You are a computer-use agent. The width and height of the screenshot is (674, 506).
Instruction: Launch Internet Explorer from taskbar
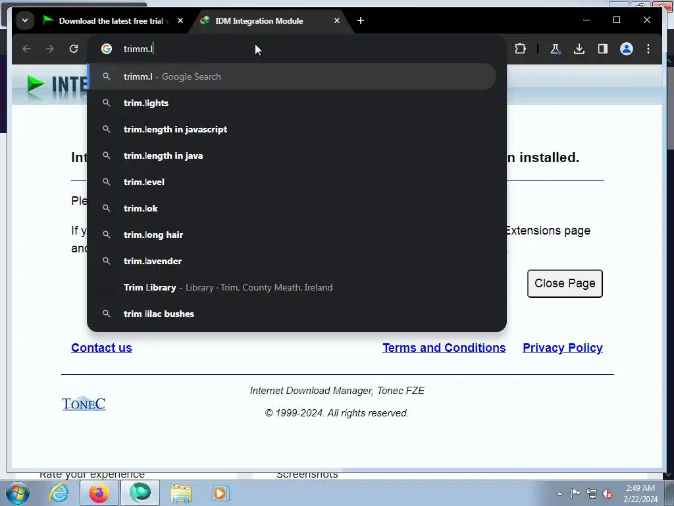pyautogui.click(x=59, y=493)
